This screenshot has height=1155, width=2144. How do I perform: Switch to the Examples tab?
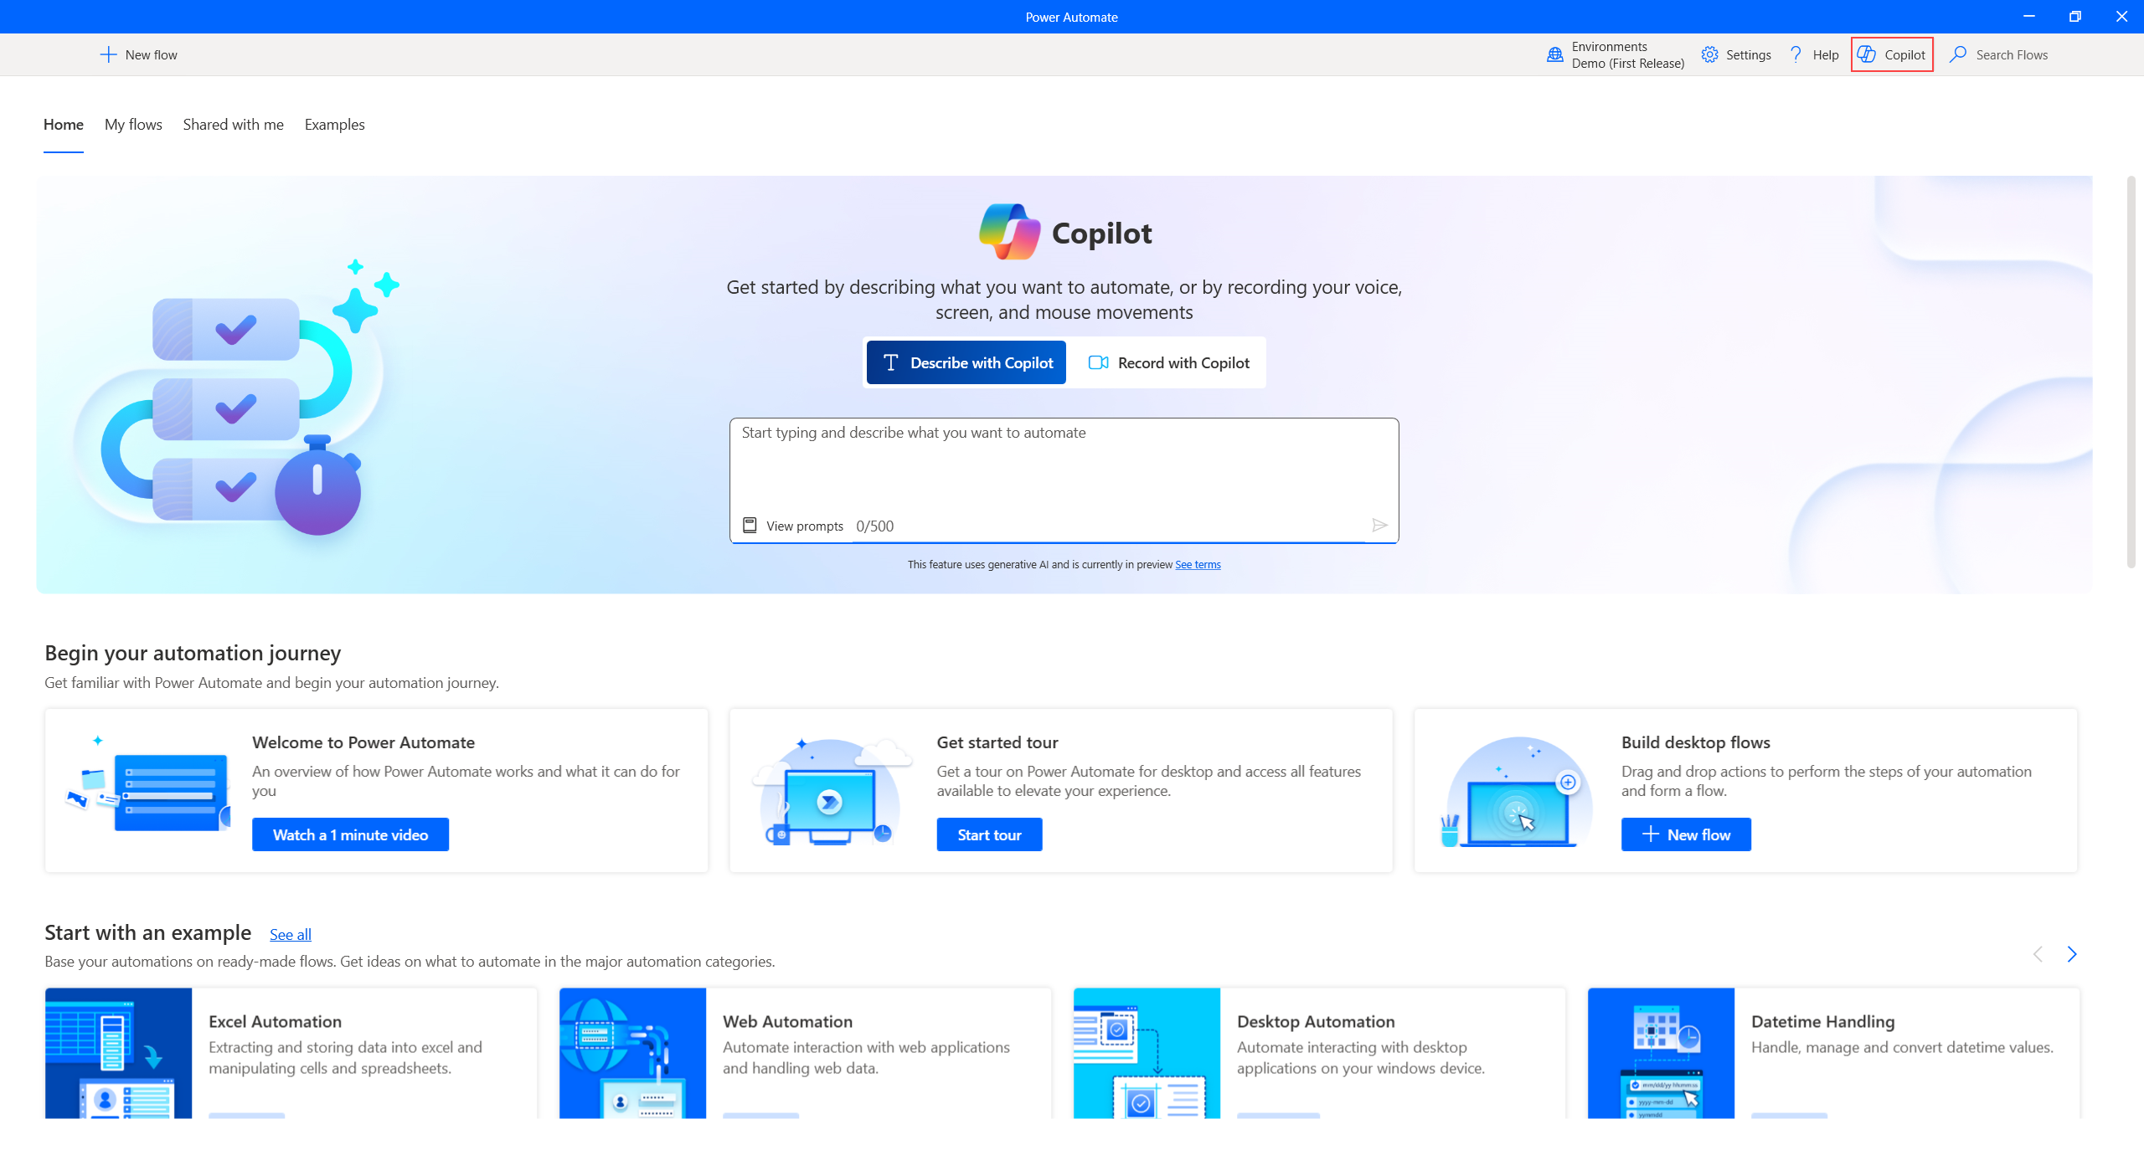[334, 124]
